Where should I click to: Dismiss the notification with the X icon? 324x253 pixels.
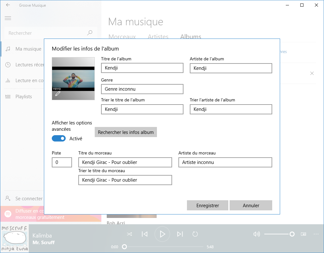click(312, 73)
